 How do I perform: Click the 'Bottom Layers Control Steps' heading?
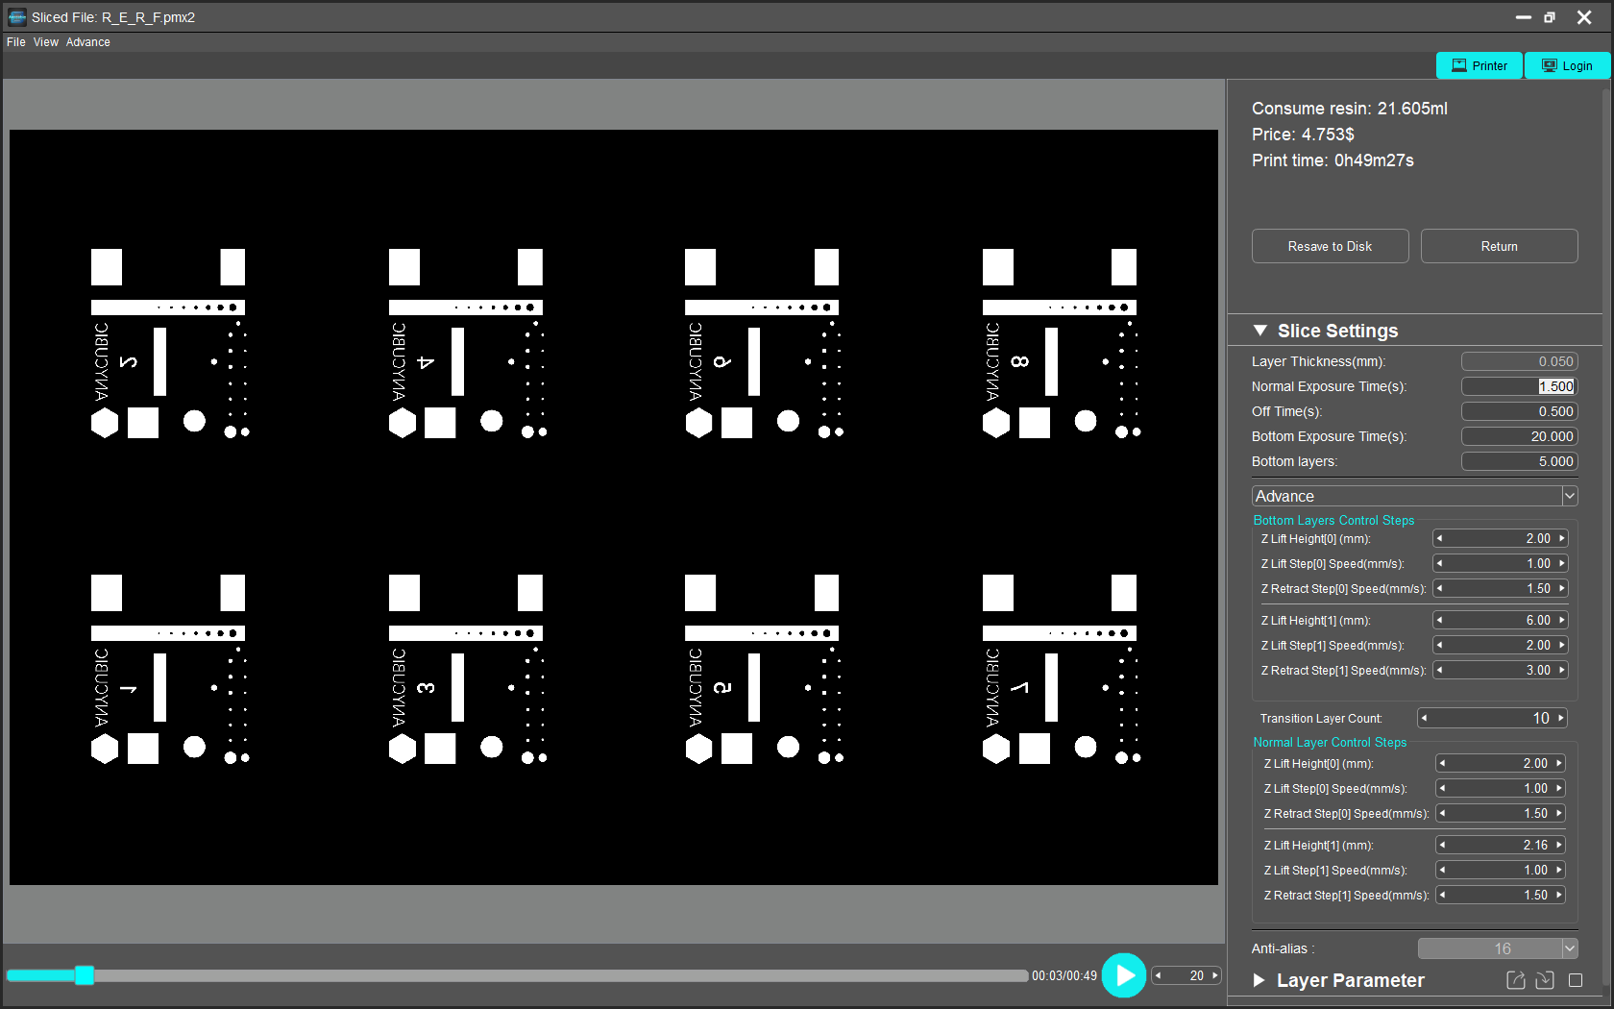[1333, 520]
